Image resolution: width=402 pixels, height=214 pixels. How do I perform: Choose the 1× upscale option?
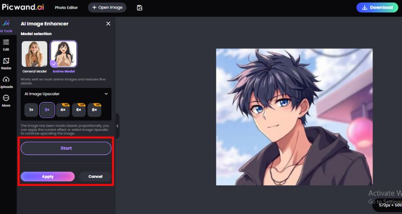pyautogui.click(x=31, y=110)
